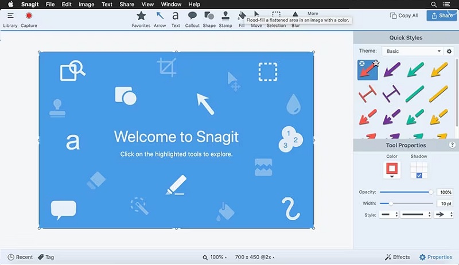This screenshot has width=459, height=265.
Task: Select the Arrow tool
Action: coord(160,20)
